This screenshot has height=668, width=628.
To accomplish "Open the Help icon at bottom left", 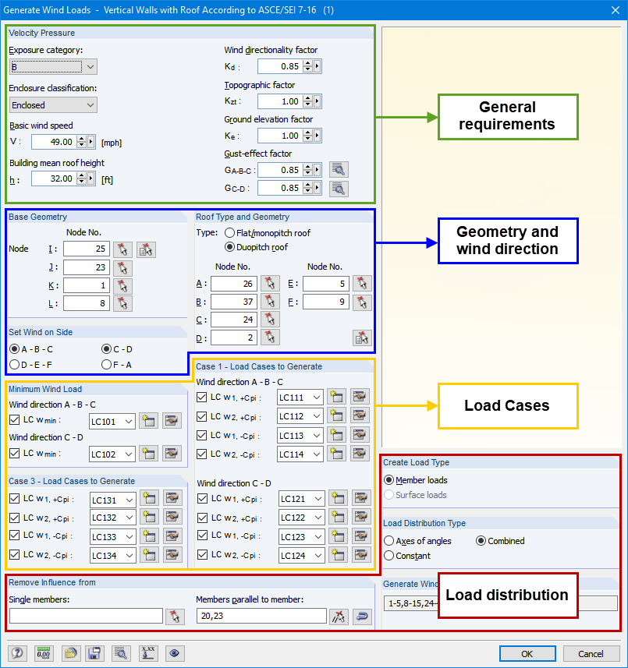I will [17, 653].
